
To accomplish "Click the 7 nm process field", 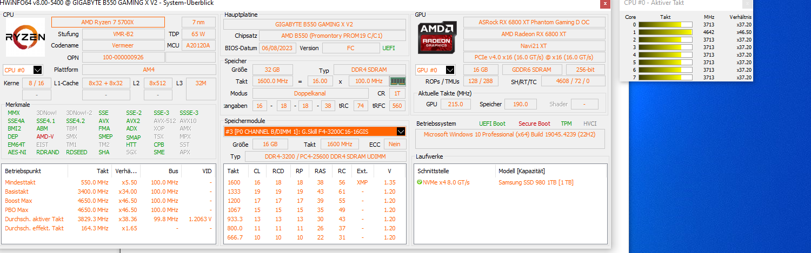I will click(x=198, y=22).
